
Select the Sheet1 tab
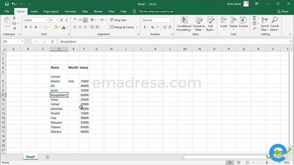(x=30, y=157)
